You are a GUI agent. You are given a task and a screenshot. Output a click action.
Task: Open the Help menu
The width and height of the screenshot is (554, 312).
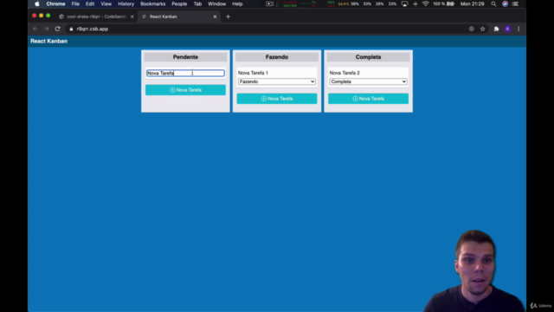(237, 3)
